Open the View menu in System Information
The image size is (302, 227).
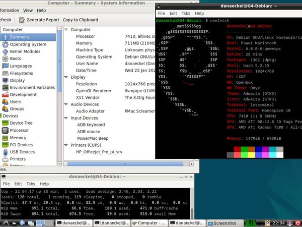click(x=28, y=10)
